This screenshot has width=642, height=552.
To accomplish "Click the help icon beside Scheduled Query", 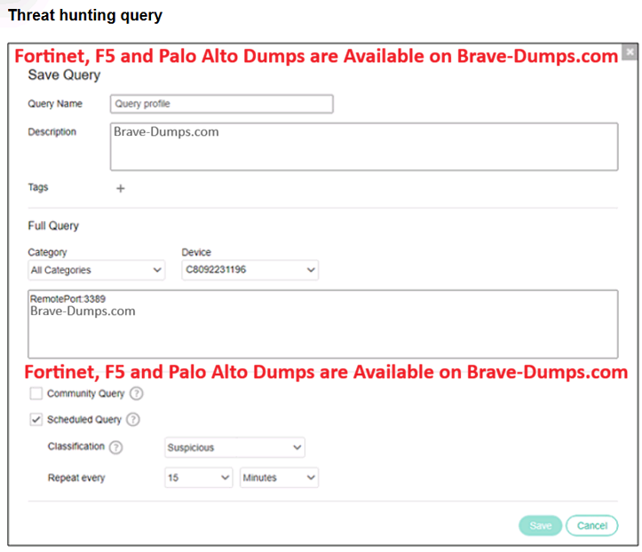I will [x=133, y=420].
